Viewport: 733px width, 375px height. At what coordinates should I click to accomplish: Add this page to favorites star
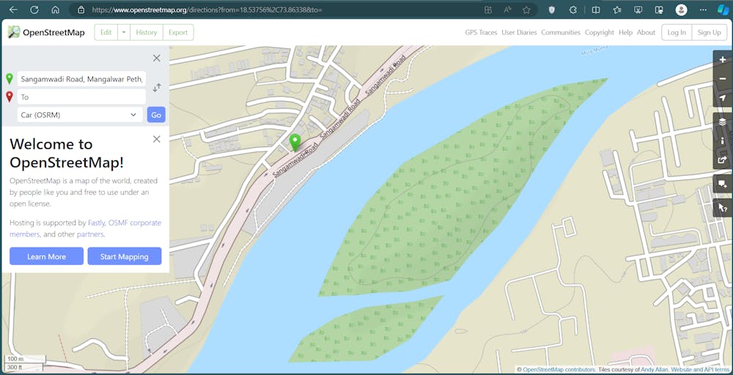point(526,10)
